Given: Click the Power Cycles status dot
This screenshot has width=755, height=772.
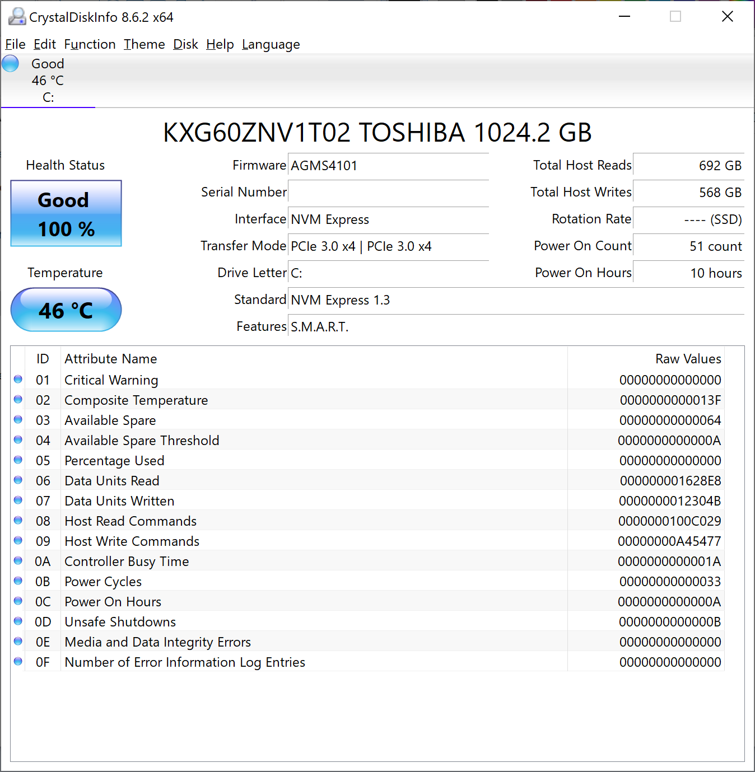Looking at the screenshot, I should 18,581.
